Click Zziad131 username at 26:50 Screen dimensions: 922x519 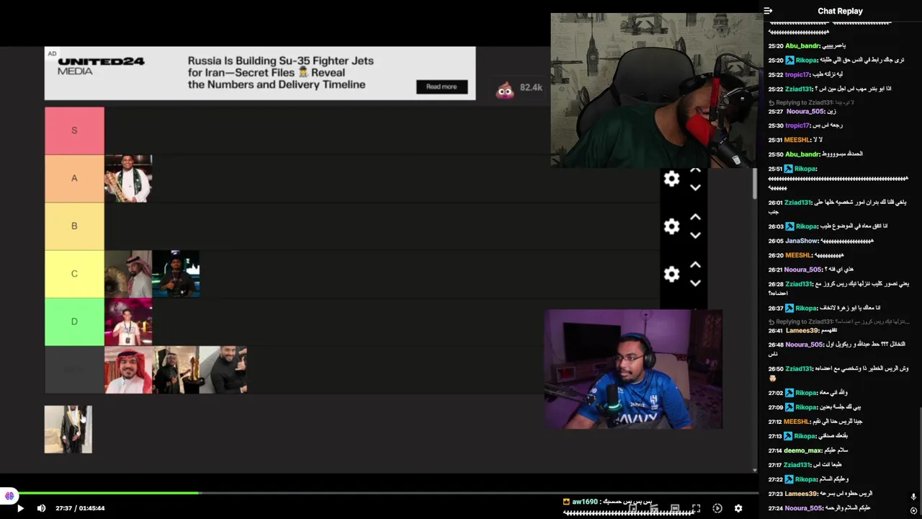[799, 369]
